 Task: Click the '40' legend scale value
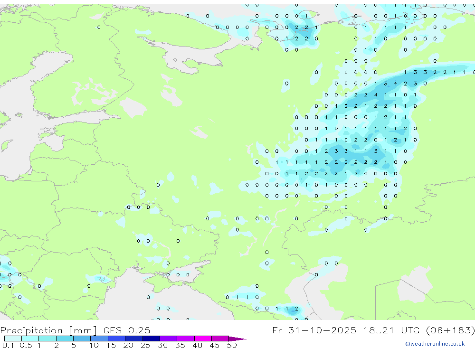click(197, 345)
